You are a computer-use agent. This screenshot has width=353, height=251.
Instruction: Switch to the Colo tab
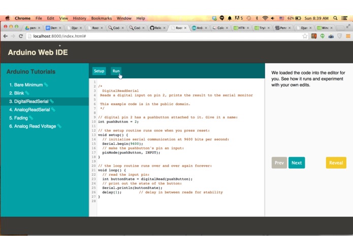click(x=220, y=28)
